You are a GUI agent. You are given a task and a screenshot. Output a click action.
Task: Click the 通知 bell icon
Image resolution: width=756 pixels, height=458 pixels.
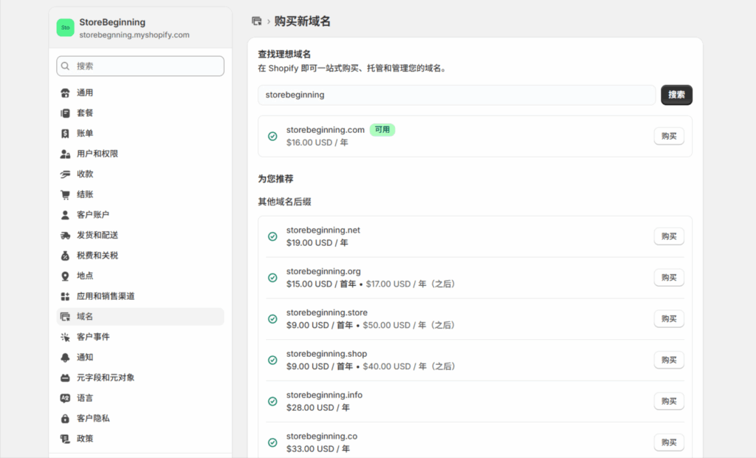65,358
